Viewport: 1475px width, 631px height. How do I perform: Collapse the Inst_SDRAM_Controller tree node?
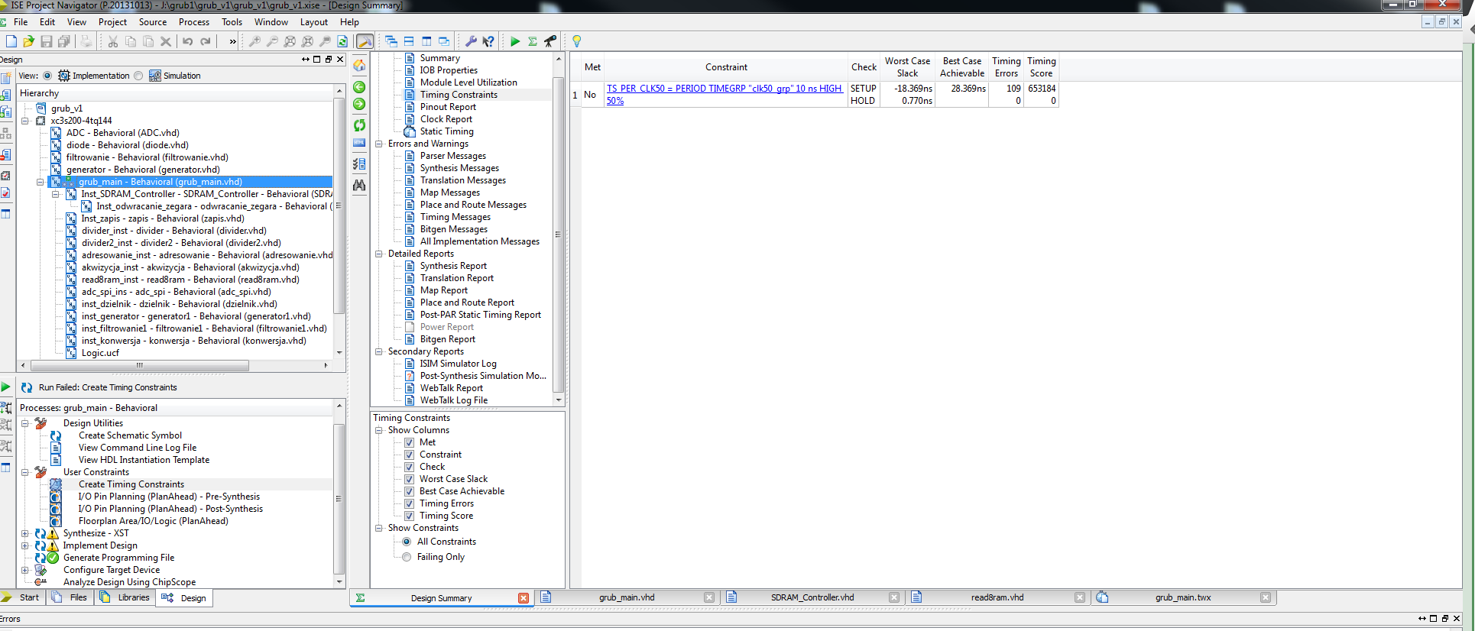click(56, 194)
